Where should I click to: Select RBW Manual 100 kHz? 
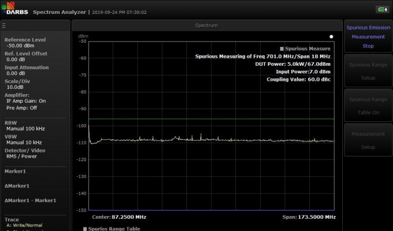pos(25,126)
